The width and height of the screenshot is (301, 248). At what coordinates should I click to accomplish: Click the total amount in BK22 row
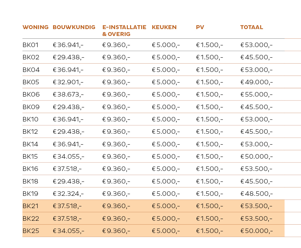(256, 219)
